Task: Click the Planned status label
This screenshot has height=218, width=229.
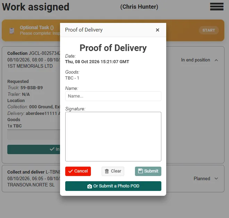Action: pyautogui.click(x=202, y=178)
